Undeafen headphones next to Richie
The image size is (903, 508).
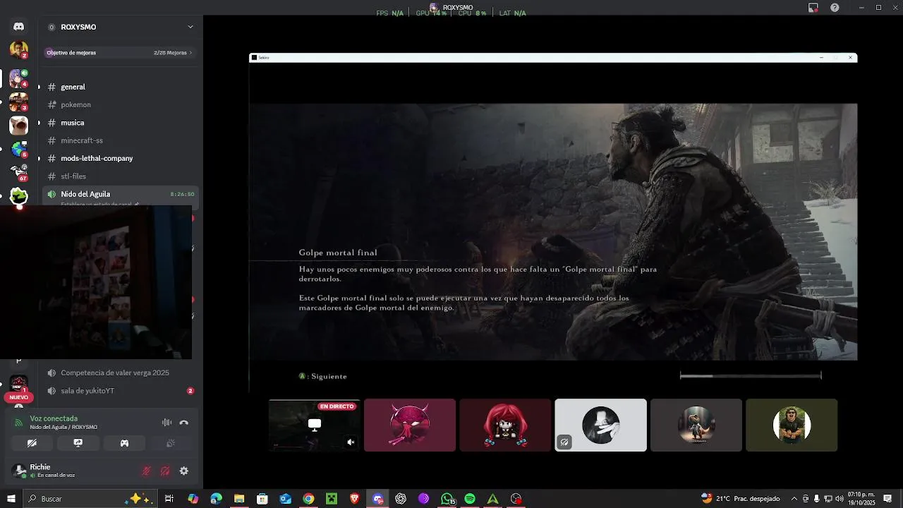coord(165,471)
